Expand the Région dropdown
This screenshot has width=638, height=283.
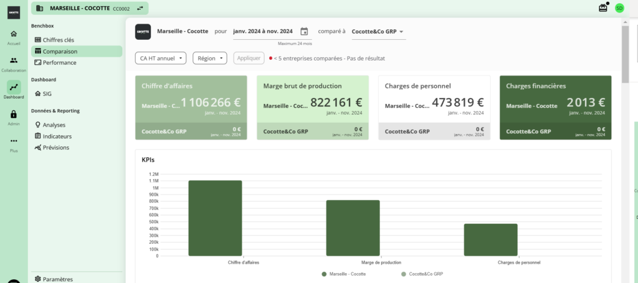tap(209, 58)
